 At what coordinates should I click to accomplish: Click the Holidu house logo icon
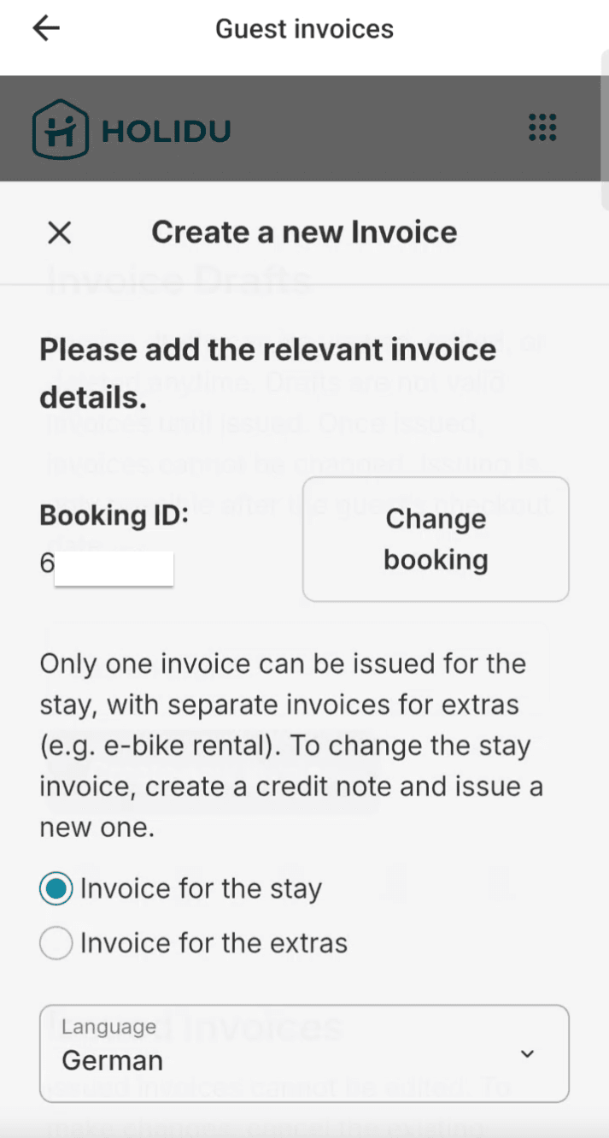[59, 130]
